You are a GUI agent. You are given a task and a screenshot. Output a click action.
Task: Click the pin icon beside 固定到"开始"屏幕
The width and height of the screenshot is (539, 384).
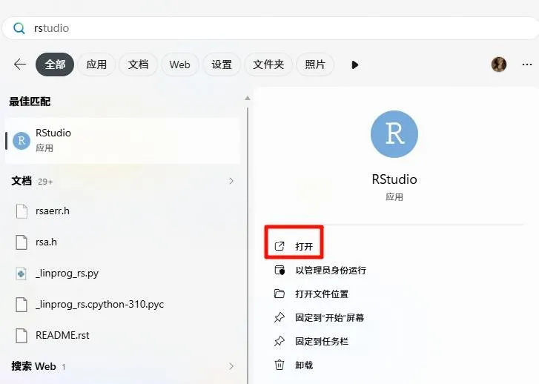pos(280,317)
